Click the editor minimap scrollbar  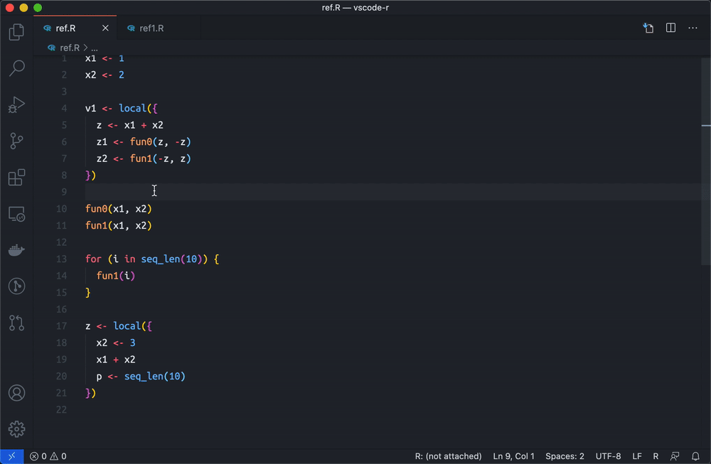point(705,161)
